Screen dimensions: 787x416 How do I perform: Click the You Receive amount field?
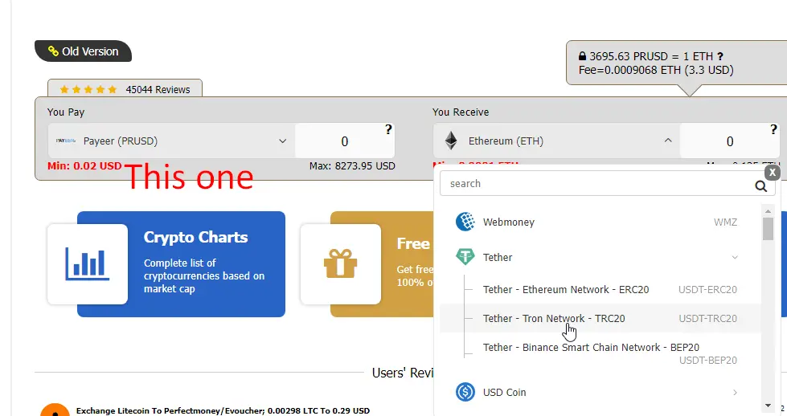(729, 141)
